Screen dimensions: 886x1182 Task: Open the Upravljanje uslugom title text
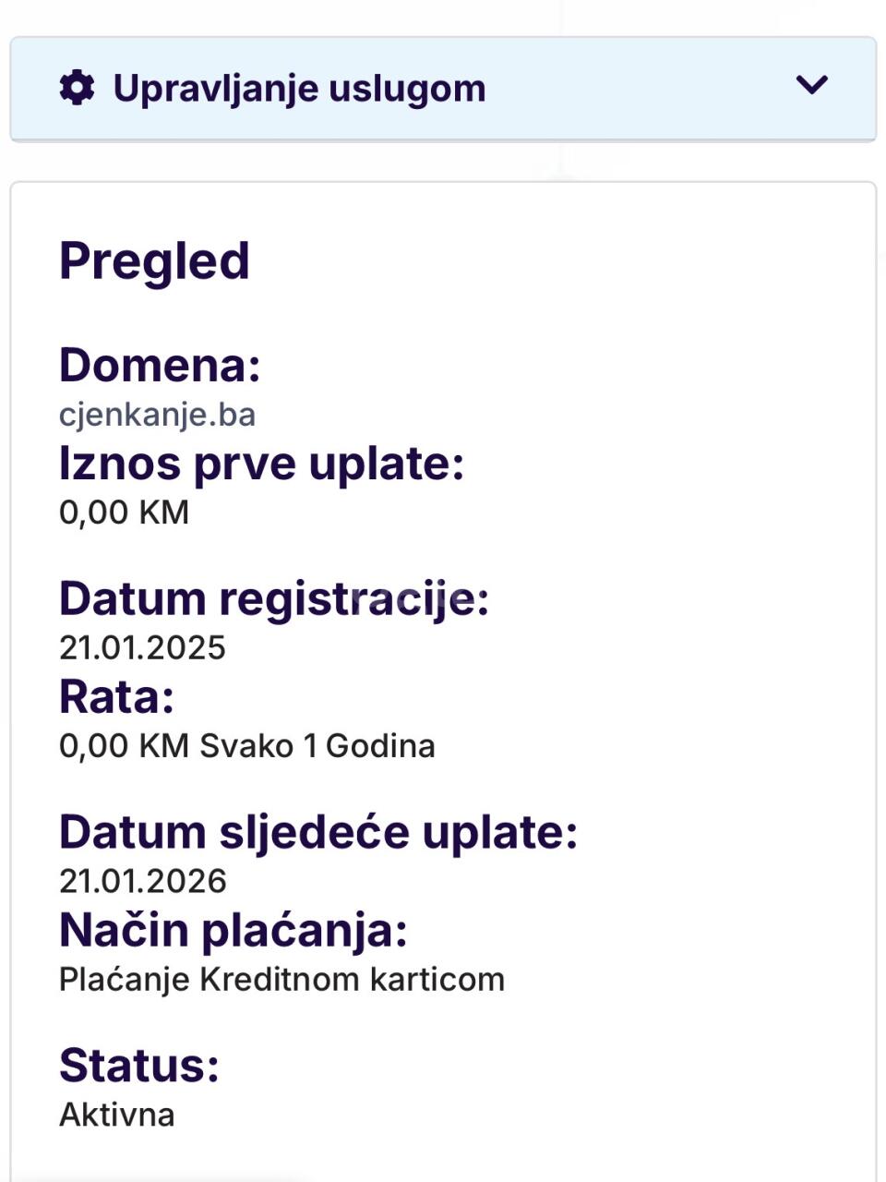point(299,89)
